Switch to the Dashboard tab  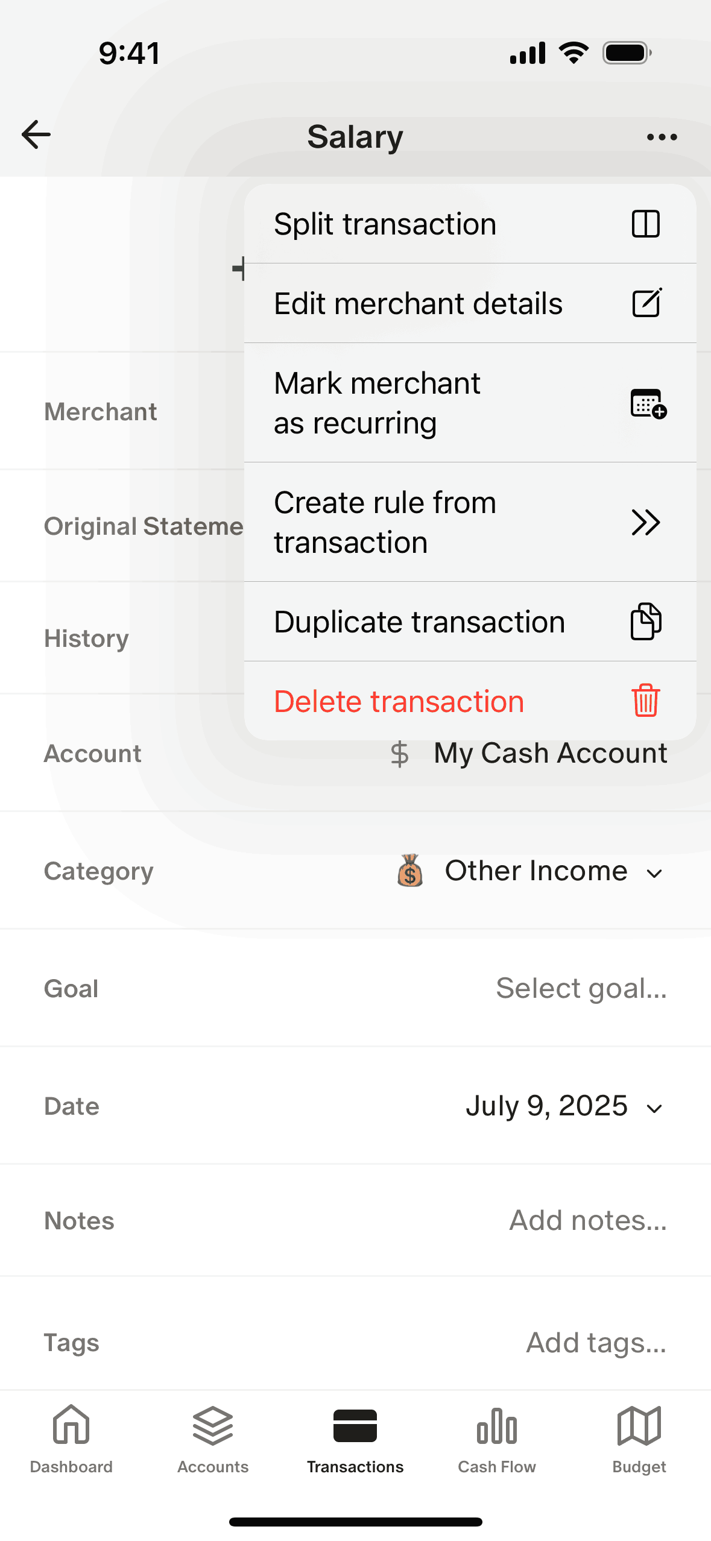pyautogui.click(x=71, y=1438)
